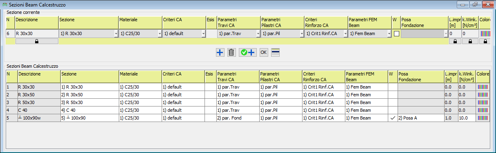Screen dimensions: 496x153
Task: Open the Parametri Pilastri CA par.Pil dropdown
Action: click(x=282, y=34)
